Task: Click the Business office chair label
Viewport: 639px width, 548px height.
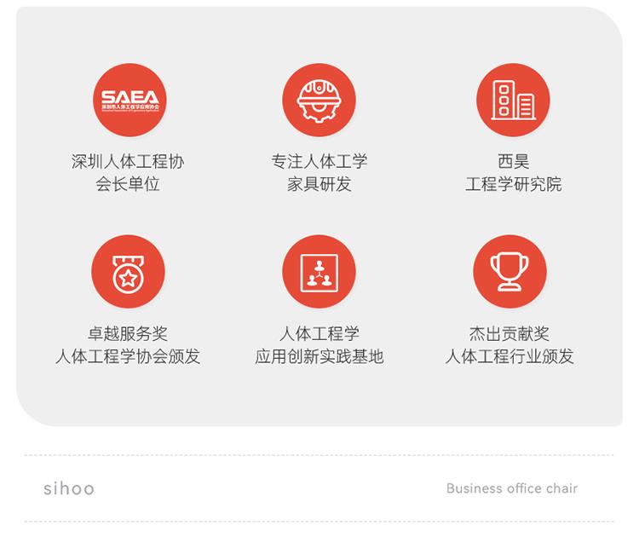Action: [x=512, y=488]
